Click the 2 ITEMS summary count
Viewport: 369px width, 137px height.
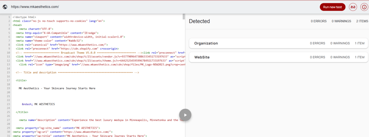click(362, 21)
